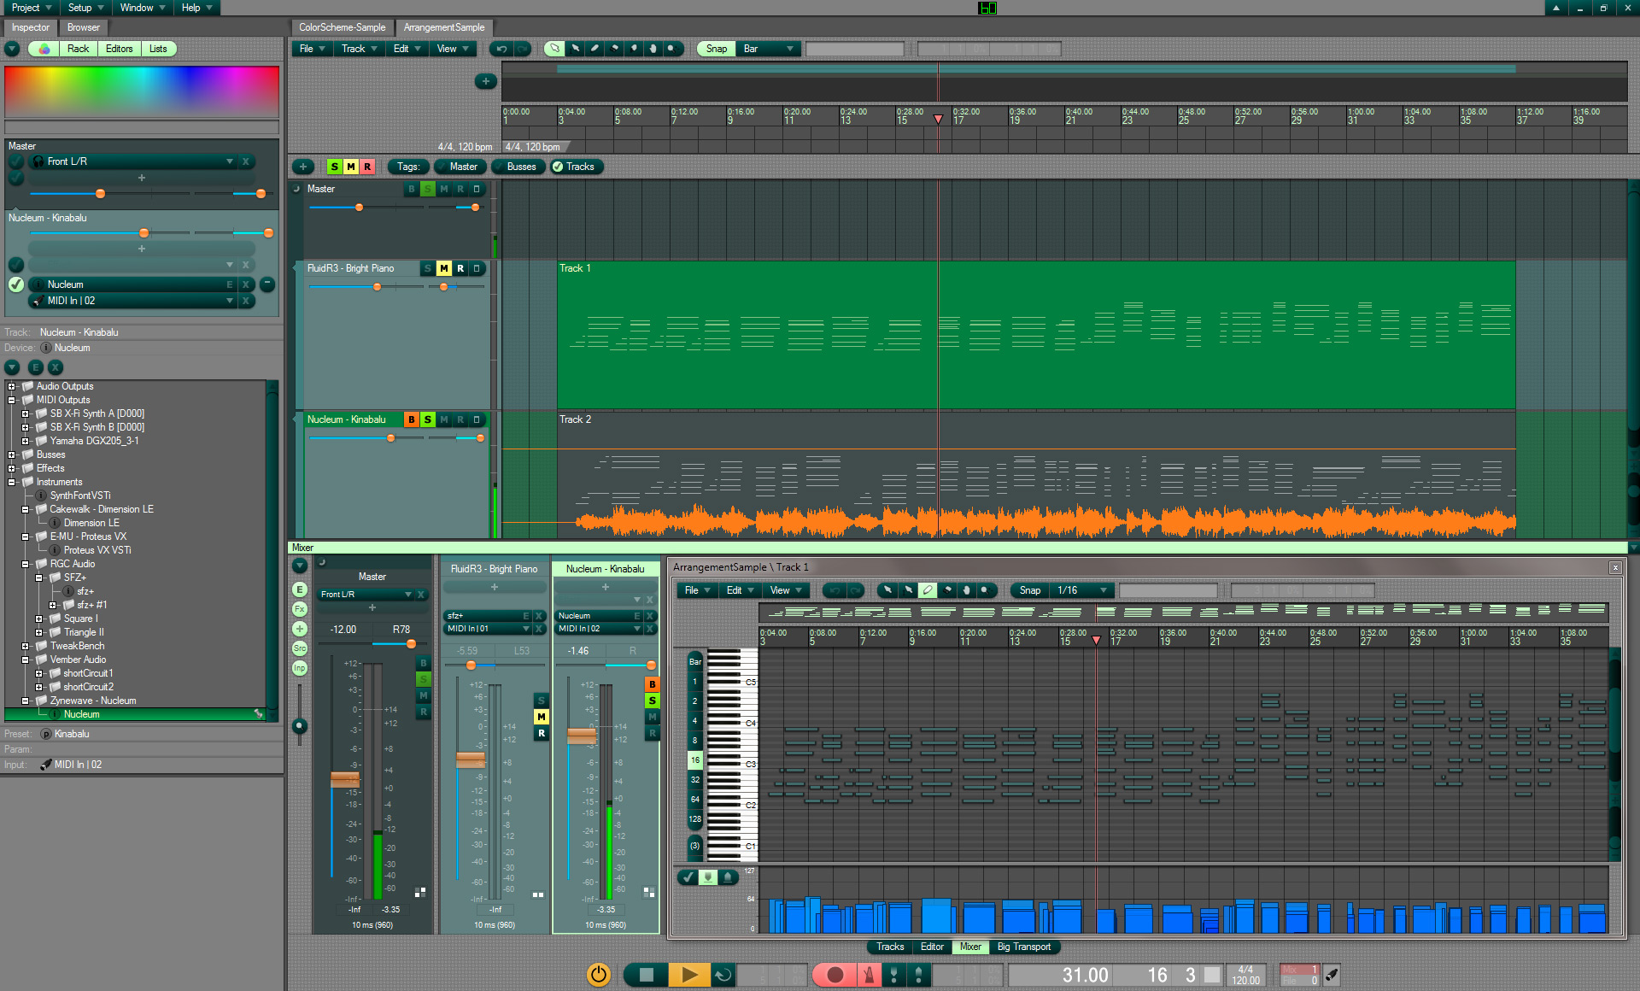Viewport: 1640px width, 991px height.
Task: Expand the Busses tree node
Action: 12,454
